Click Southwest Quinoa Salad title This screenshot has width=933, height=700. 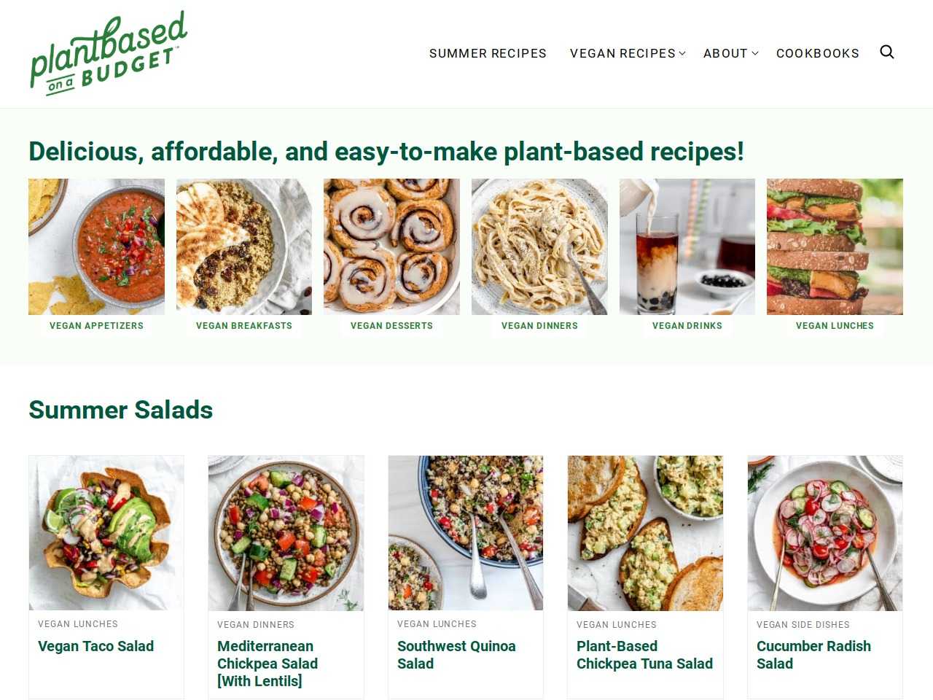click(456, 655)
